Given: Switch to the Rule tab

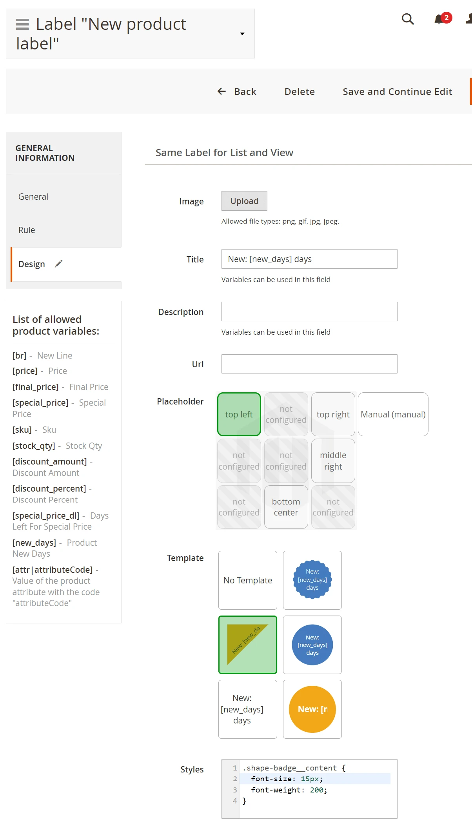Looking at the screenshot, I should (27, 230).
